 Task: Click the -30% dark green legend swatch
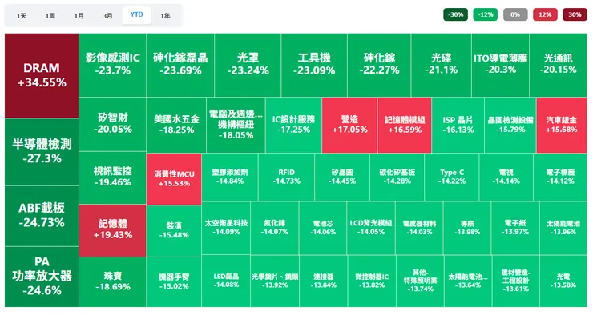(455, 14)
